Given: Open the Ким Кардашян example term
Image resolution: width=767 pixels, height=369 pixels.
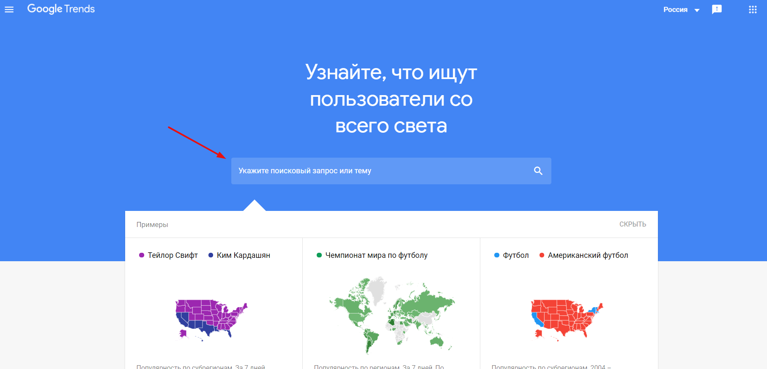Looking at the screenshot, I should [244, 255].
